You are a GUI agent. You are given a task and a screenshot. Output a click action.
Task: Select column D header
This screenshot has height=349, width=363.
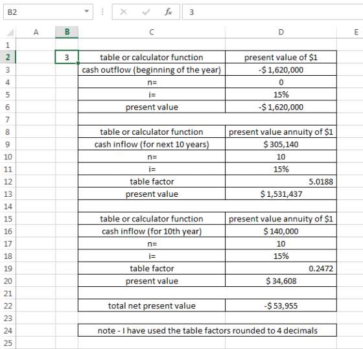click(x=281, y=32)
